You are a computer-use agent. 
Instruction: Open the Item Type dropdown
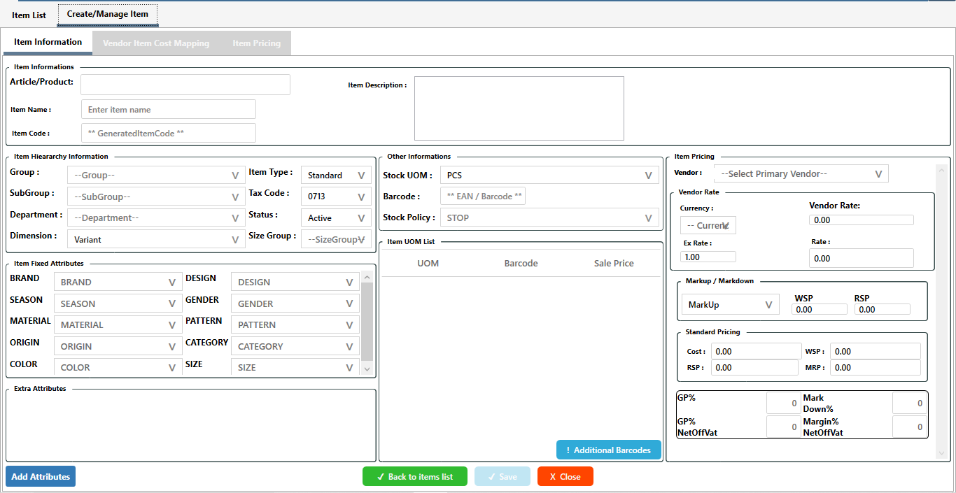(336, 176)
